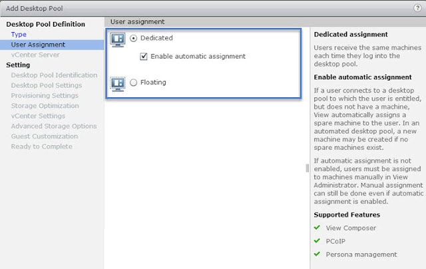Go to Provisioning Settings step
Image resolution: width=426 pixels, height=269 pixels.
click(x=45, y=96)
